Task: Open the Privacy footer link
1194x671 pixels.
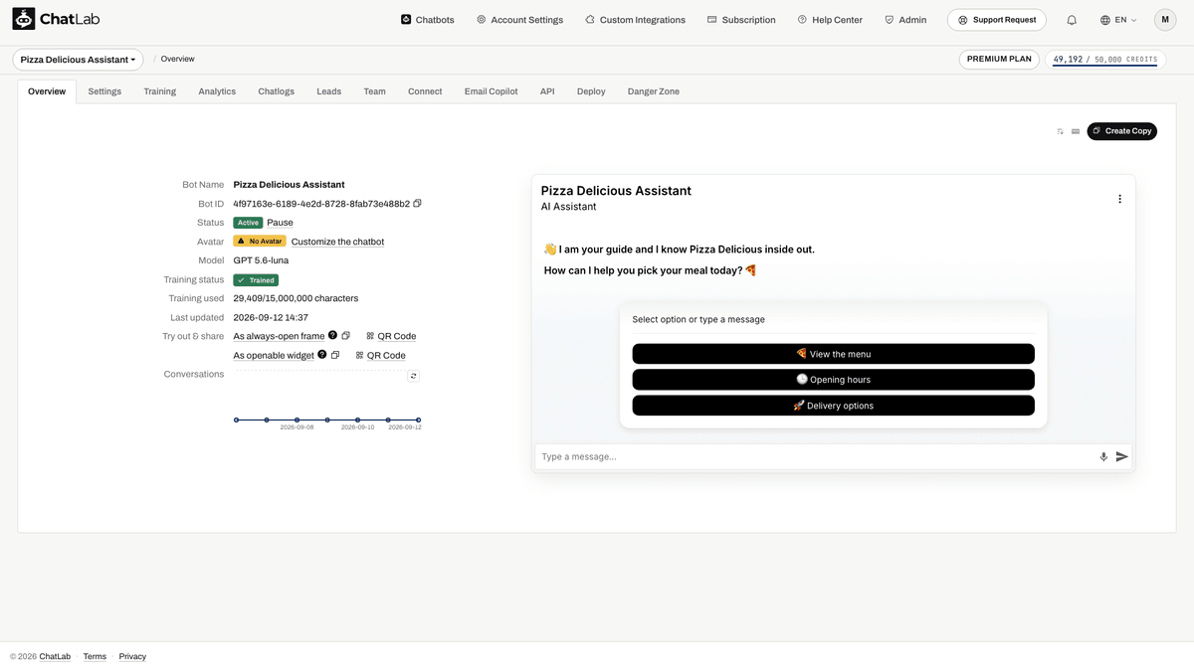Action: click(132, 656)
